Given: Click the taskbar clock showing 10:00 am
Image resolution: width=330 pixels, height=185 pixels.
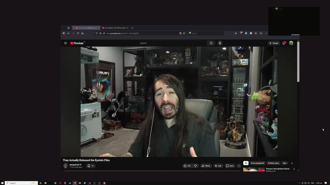Looking at the screenshot, I should (x=319, y=183).
